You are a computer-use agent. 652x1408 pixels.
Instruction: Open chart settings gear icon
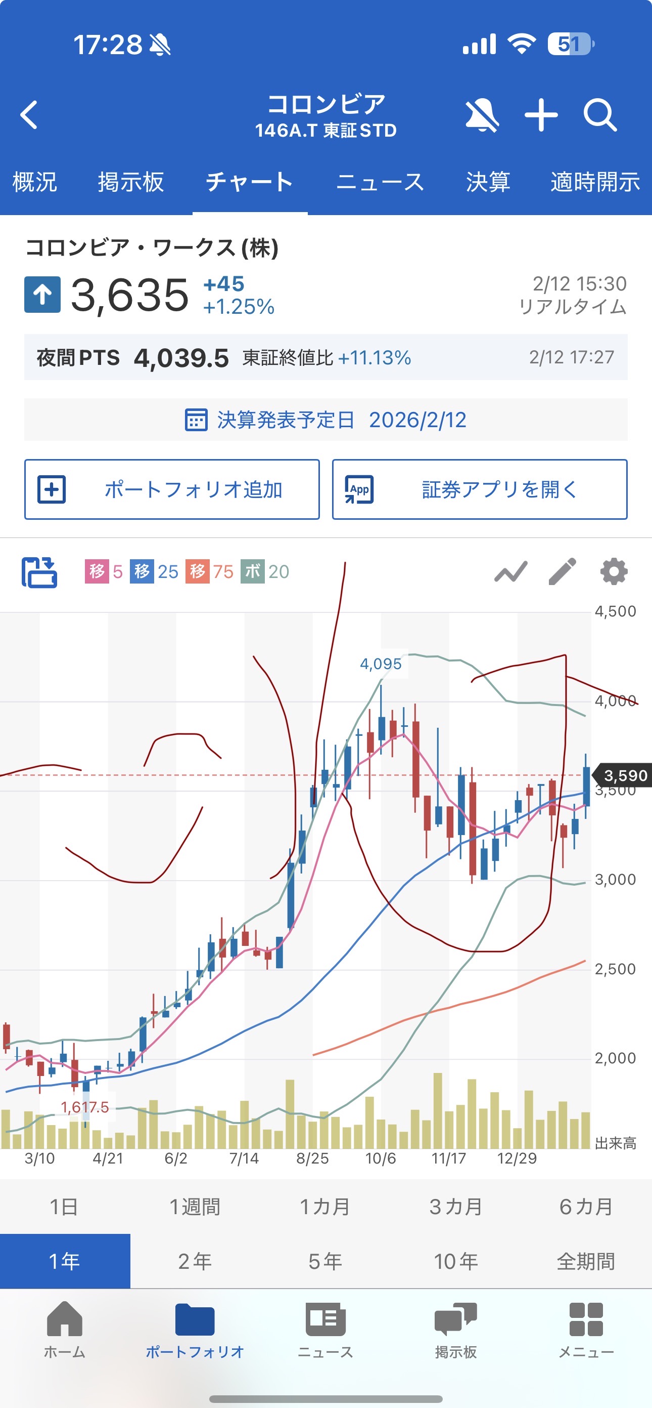tap(613, 572)
